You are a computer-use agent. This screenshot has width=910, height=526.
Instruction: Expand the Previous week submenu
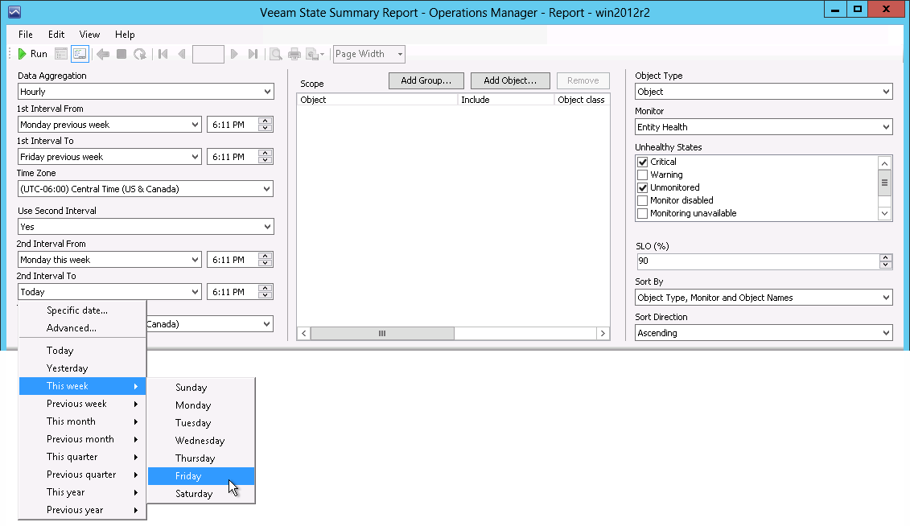[82, 404]
